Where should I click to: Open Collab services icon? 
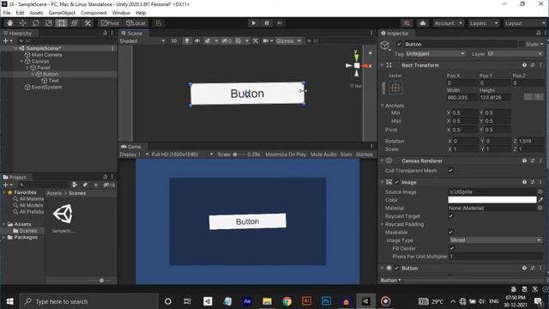(x=407, y=23)
